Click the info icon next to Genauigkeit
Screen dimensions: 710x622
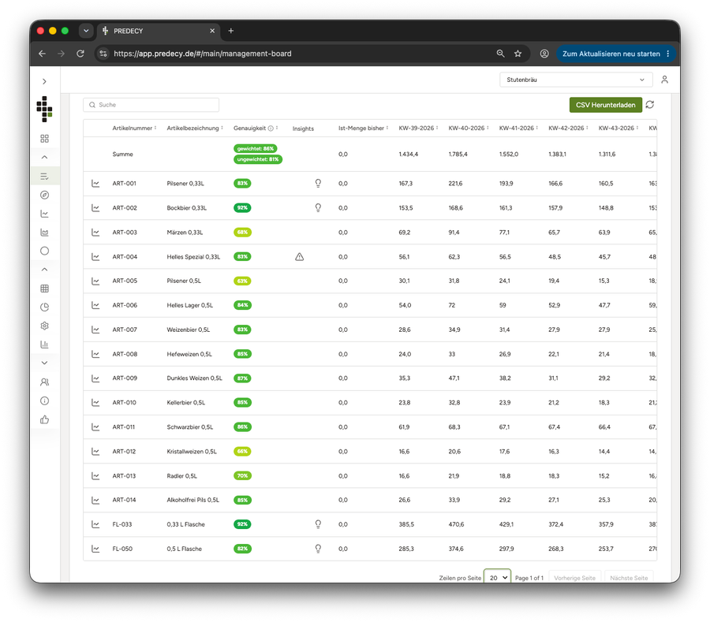271,128
